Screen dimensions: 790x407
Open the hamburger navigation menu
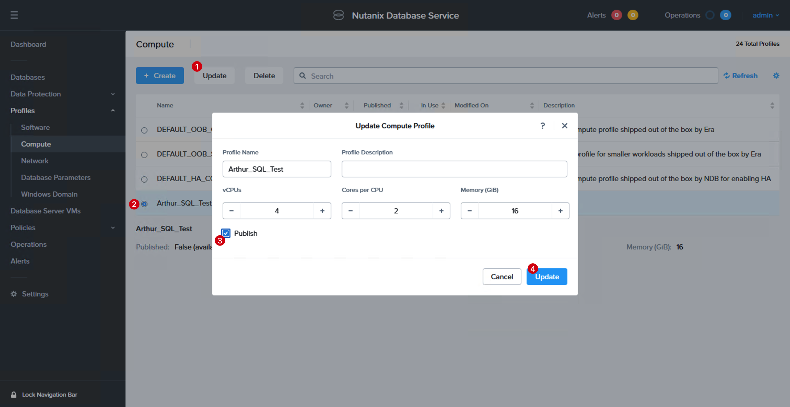coord(14,15)
